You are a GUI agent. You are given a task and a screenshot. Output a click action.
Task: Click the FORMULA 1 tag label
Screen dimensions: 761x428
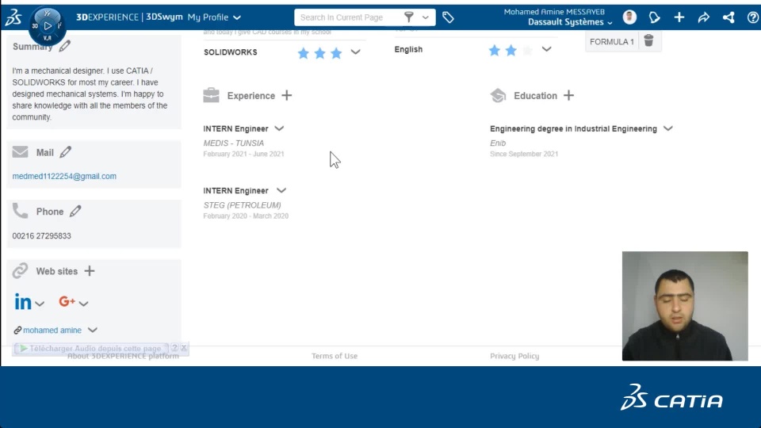pos(611,42)
